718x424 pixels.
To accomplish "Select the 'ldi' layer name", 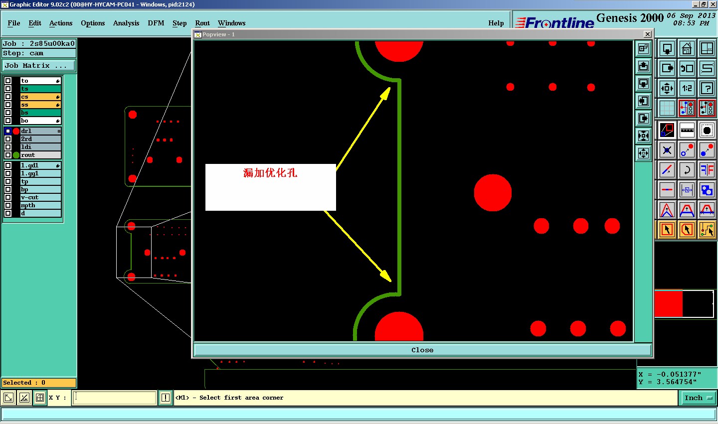I will (x=40, y=147).
